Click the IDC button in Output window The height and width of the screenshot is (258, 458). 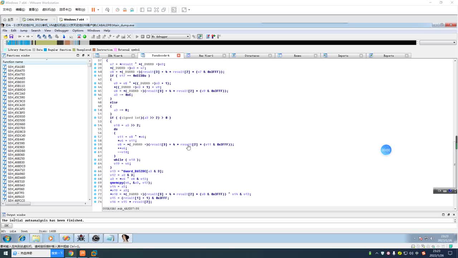(6, 225)
